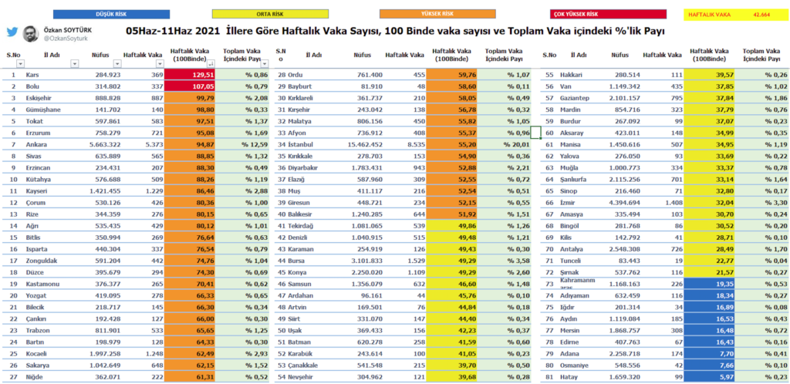
Task: Select the Van share cell % 1,02
Action: tap(761, 86)
